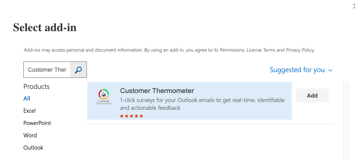Select the All products filter
Image resolution: width=355 pixels, height=159 pixels.
27,98
